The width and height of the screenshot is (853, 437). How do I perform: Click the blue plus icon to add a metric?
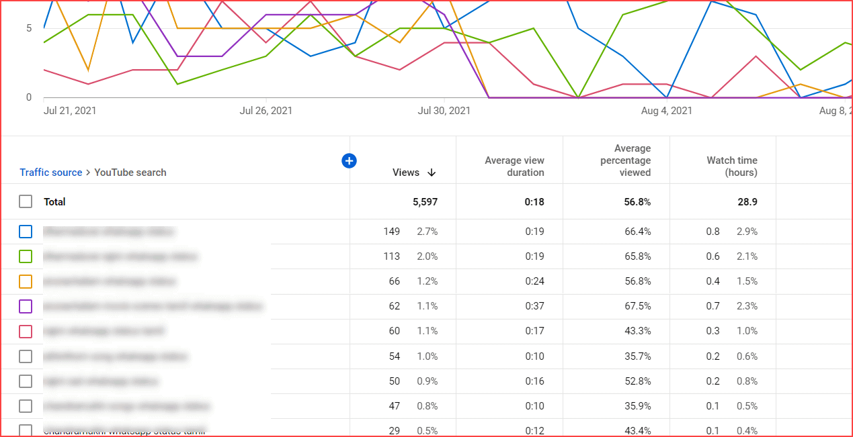(349, 160)
